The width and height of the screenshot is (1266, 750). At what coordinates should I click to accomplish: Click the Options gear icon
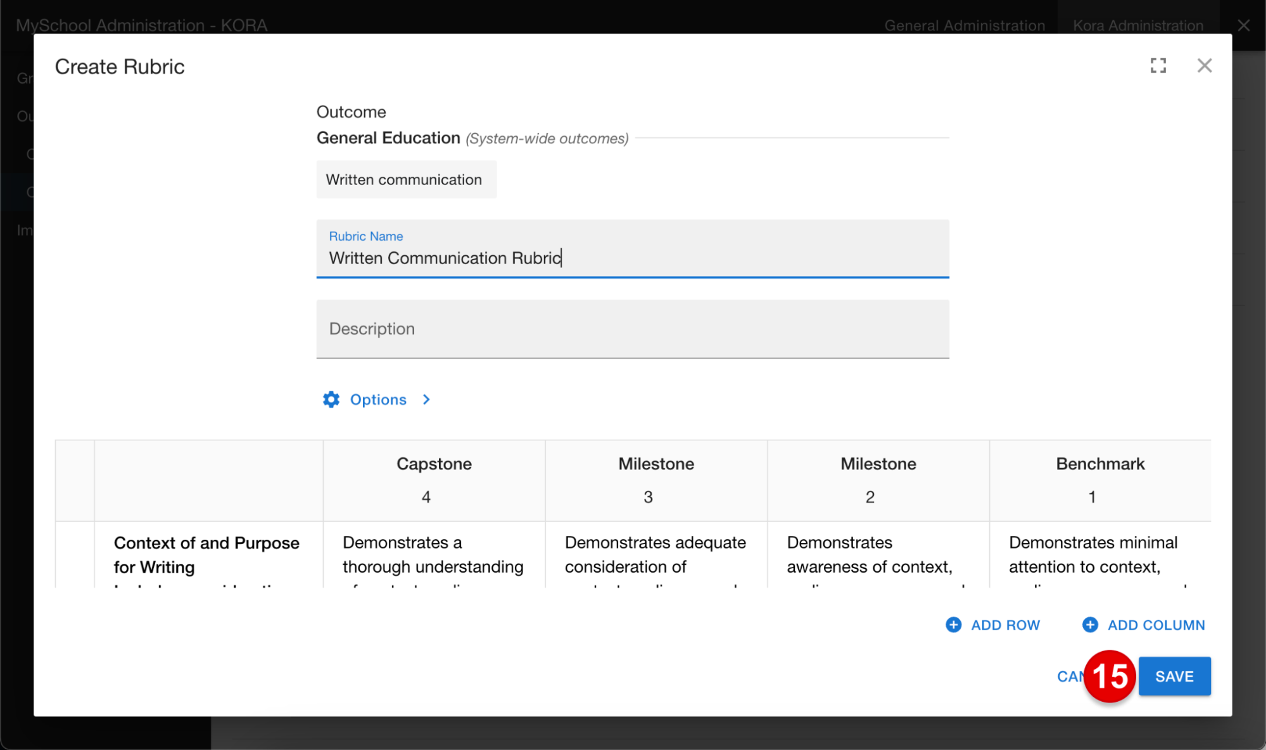point(331,400)
